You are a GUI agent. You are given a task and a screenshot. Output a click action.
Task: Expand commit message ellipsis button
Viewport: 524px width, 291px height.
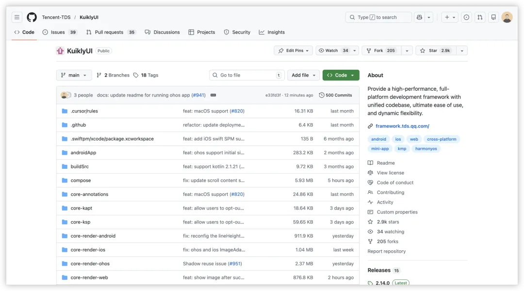(213, 95)
